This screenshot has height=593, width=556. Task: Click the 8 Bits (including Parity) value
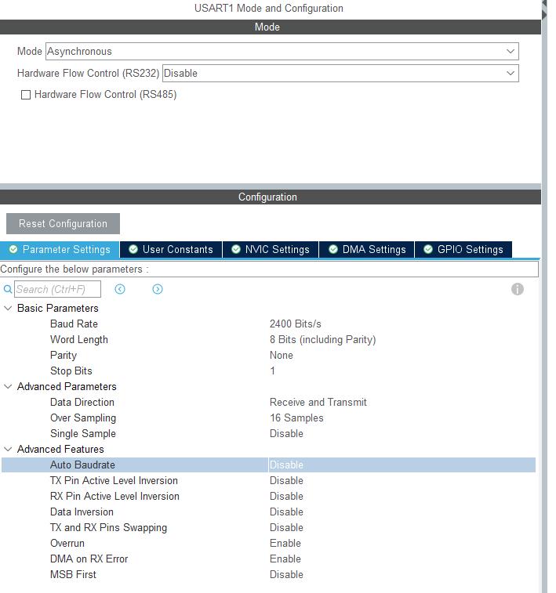[x=322, y=340]
